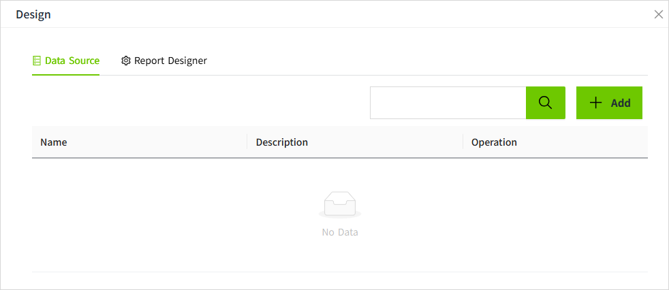This screenshot has height=290, width=669.
Task: Focus the data source search field
Action: [448, 103]
